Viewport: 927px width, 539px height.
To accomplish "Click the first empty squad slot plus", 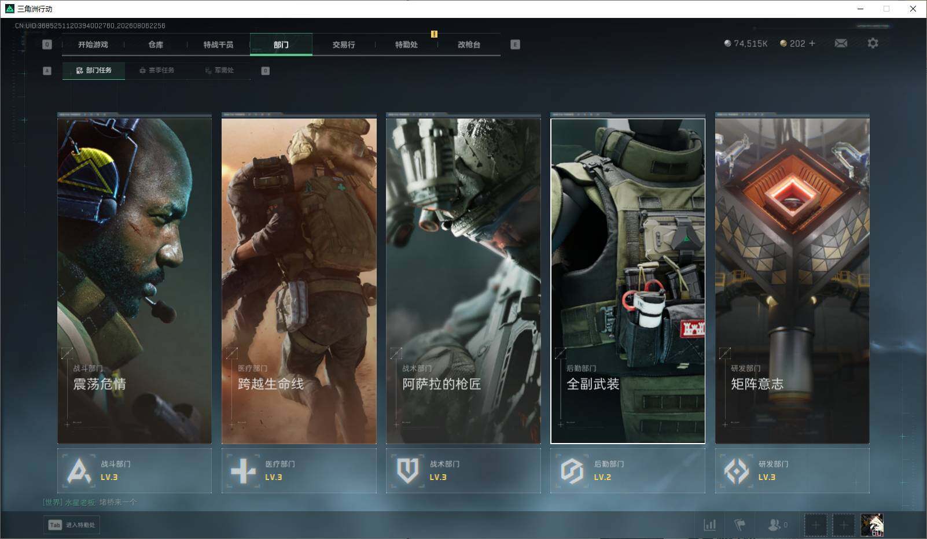I will point(815,525).
